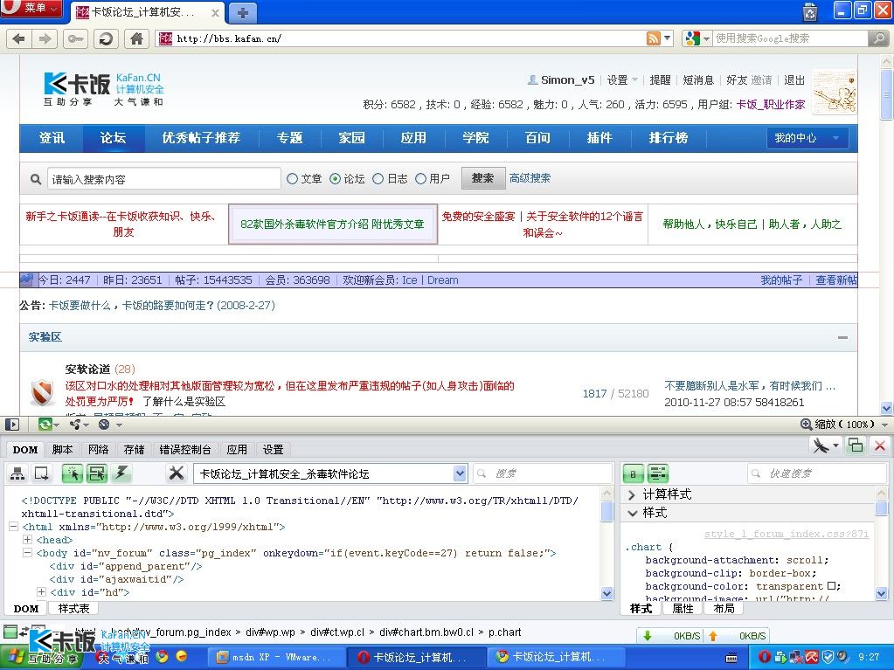Open the Opera 菜单 dropdown button
Viewport: 894px width, 670px height.
coord(32,9)
